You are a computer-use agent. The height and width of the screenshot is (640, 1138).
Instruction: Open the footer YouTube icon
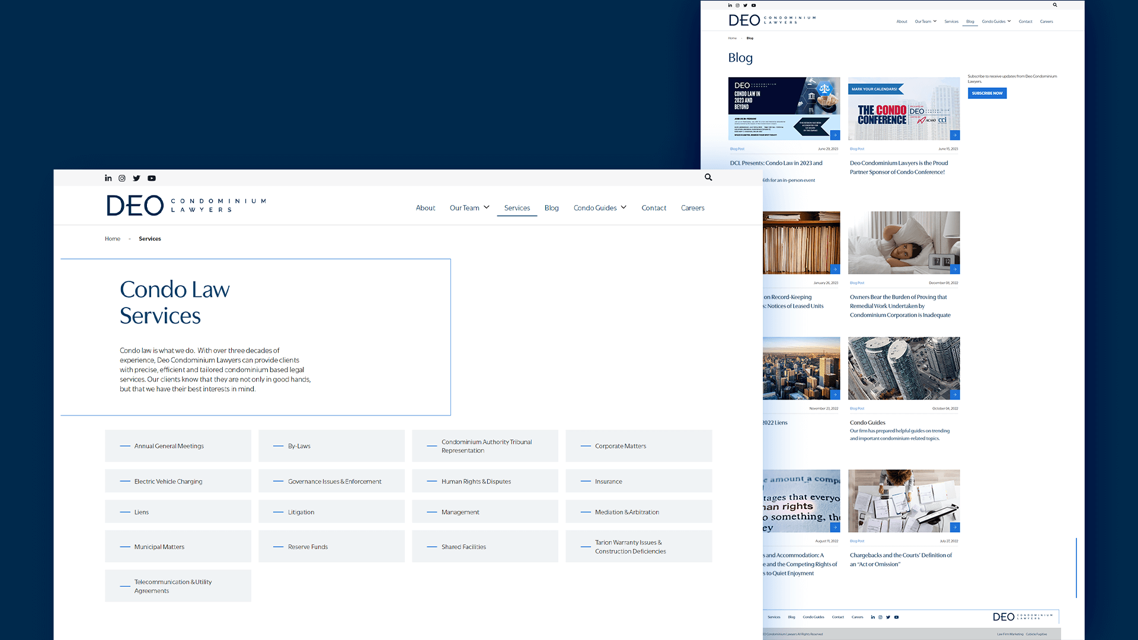pos(896,617)
